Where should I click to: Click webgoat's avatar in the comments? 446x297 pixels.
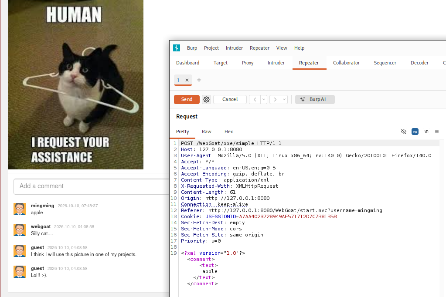tap(20, 230)
